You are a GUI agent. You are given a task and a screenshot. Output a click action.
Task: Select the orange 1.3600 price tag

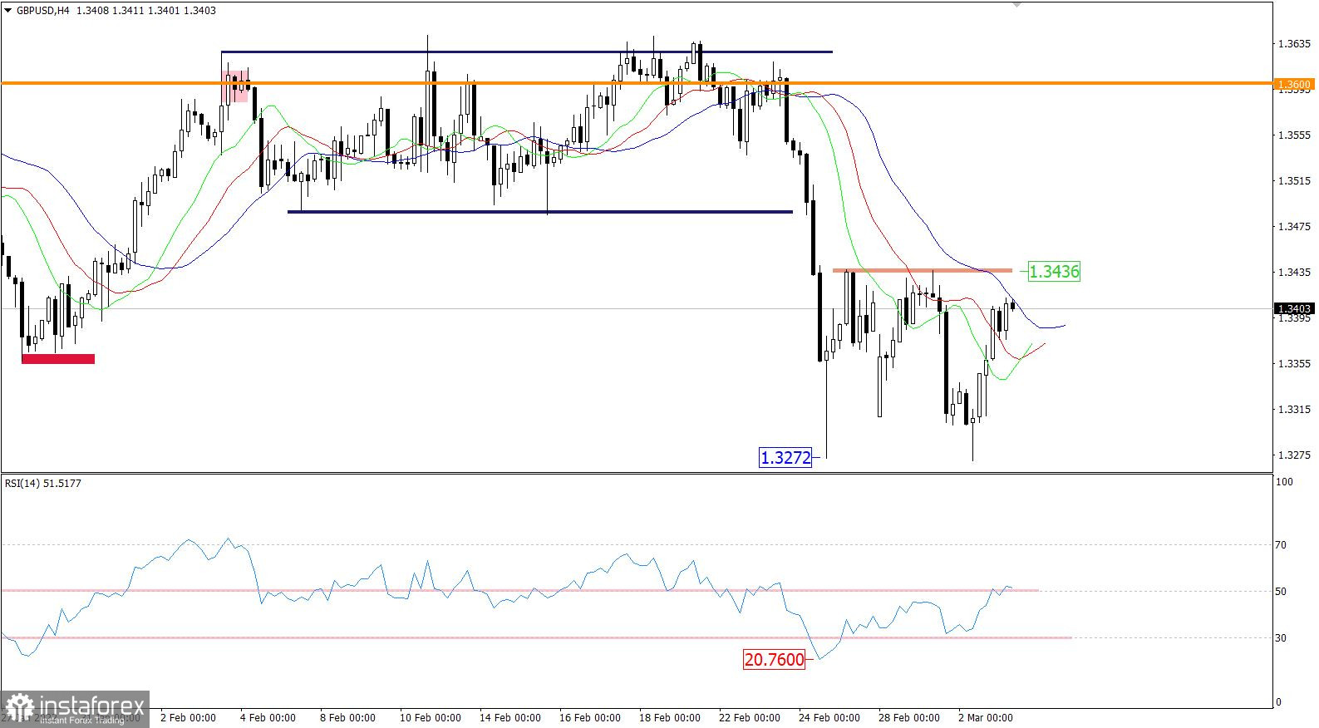coord(1294,84)
